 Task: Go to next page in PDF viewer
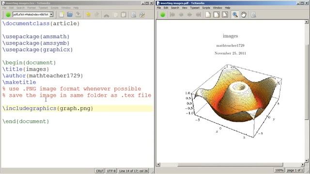pyautogui.click(x=189, y=14)
